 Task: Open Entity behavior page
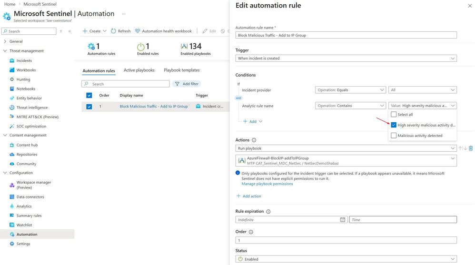(29, 98)
